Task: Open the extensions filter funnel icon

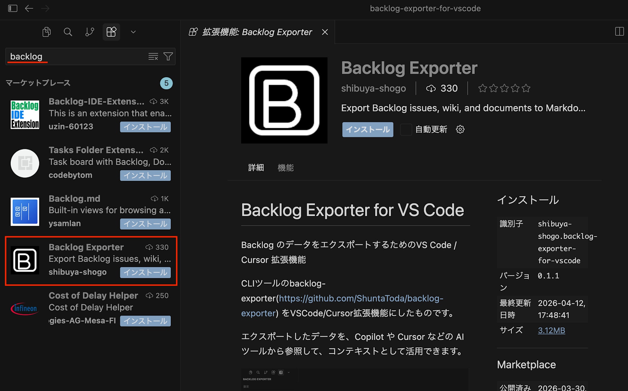Action: pyautogui.click(x=168, y=56)
